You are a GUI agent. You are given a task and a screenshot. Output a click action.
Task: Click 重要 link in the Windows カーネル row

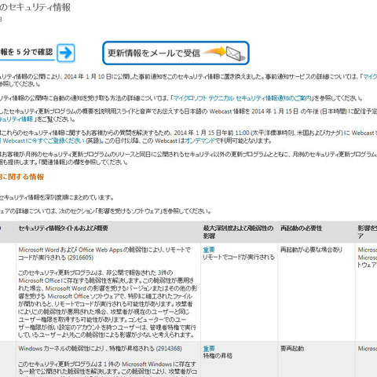point(209,349)
